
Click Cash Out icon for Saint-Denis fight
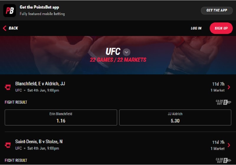pos(223,160)
